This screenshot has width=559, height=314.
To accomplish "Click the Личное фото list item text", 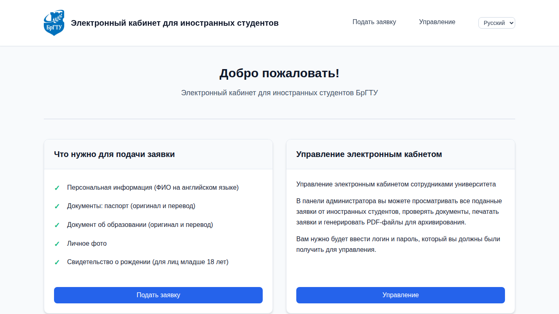I will 87,244.
